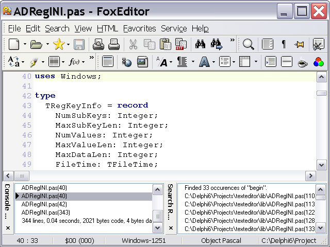Screen dimensions: 330x247
Task: Click the insert table icon
Action: (x=245, y=62)
